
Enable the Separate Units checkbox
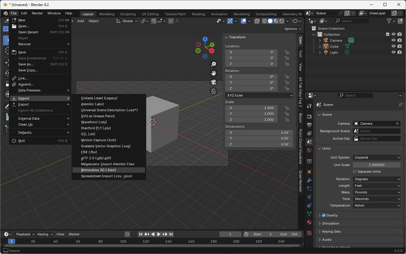(x=355, y=172)
